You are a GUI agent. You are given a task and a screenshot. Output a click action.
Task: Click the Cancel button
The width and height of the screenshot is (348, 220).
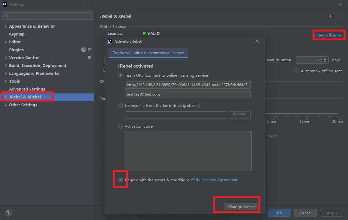305,213
